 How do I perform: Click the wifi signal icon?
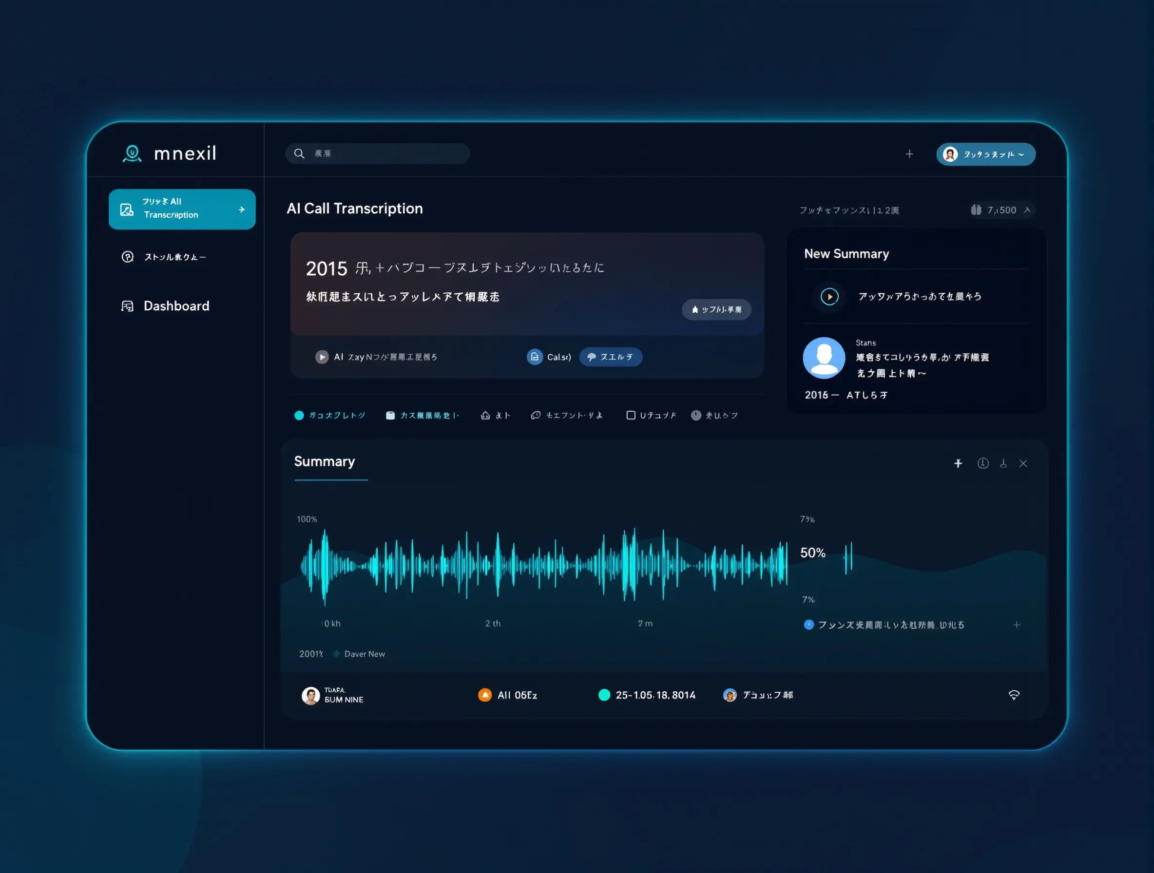(x=1014, y=696)
